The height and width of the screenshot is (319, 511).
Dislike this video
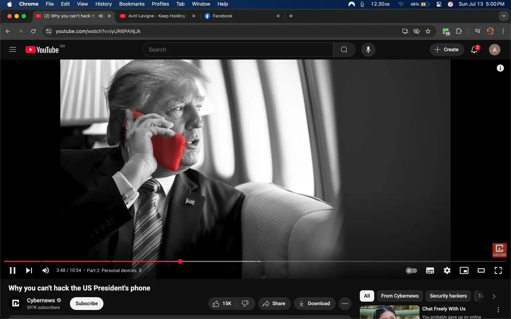245,303
